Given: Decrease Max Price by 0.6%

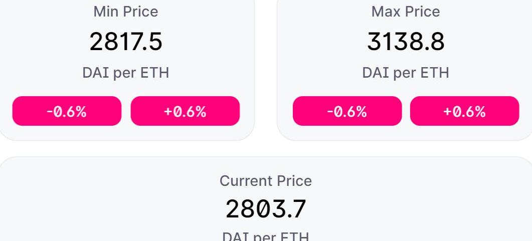Looking at the screenshot, I should click(347, 111).
